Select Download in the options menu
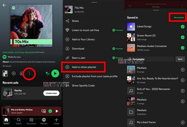 tap(94, 48)
